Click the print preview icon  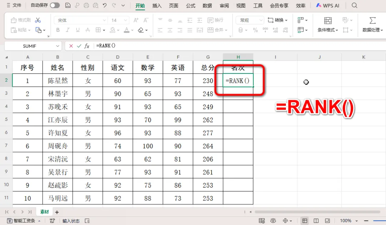tap(95, 5)
